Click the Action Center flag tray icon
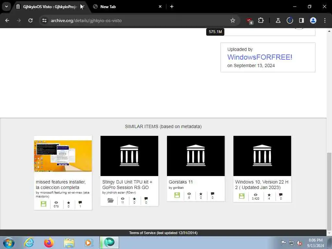This screenshot has width=332, height=249. pos(283,243)
